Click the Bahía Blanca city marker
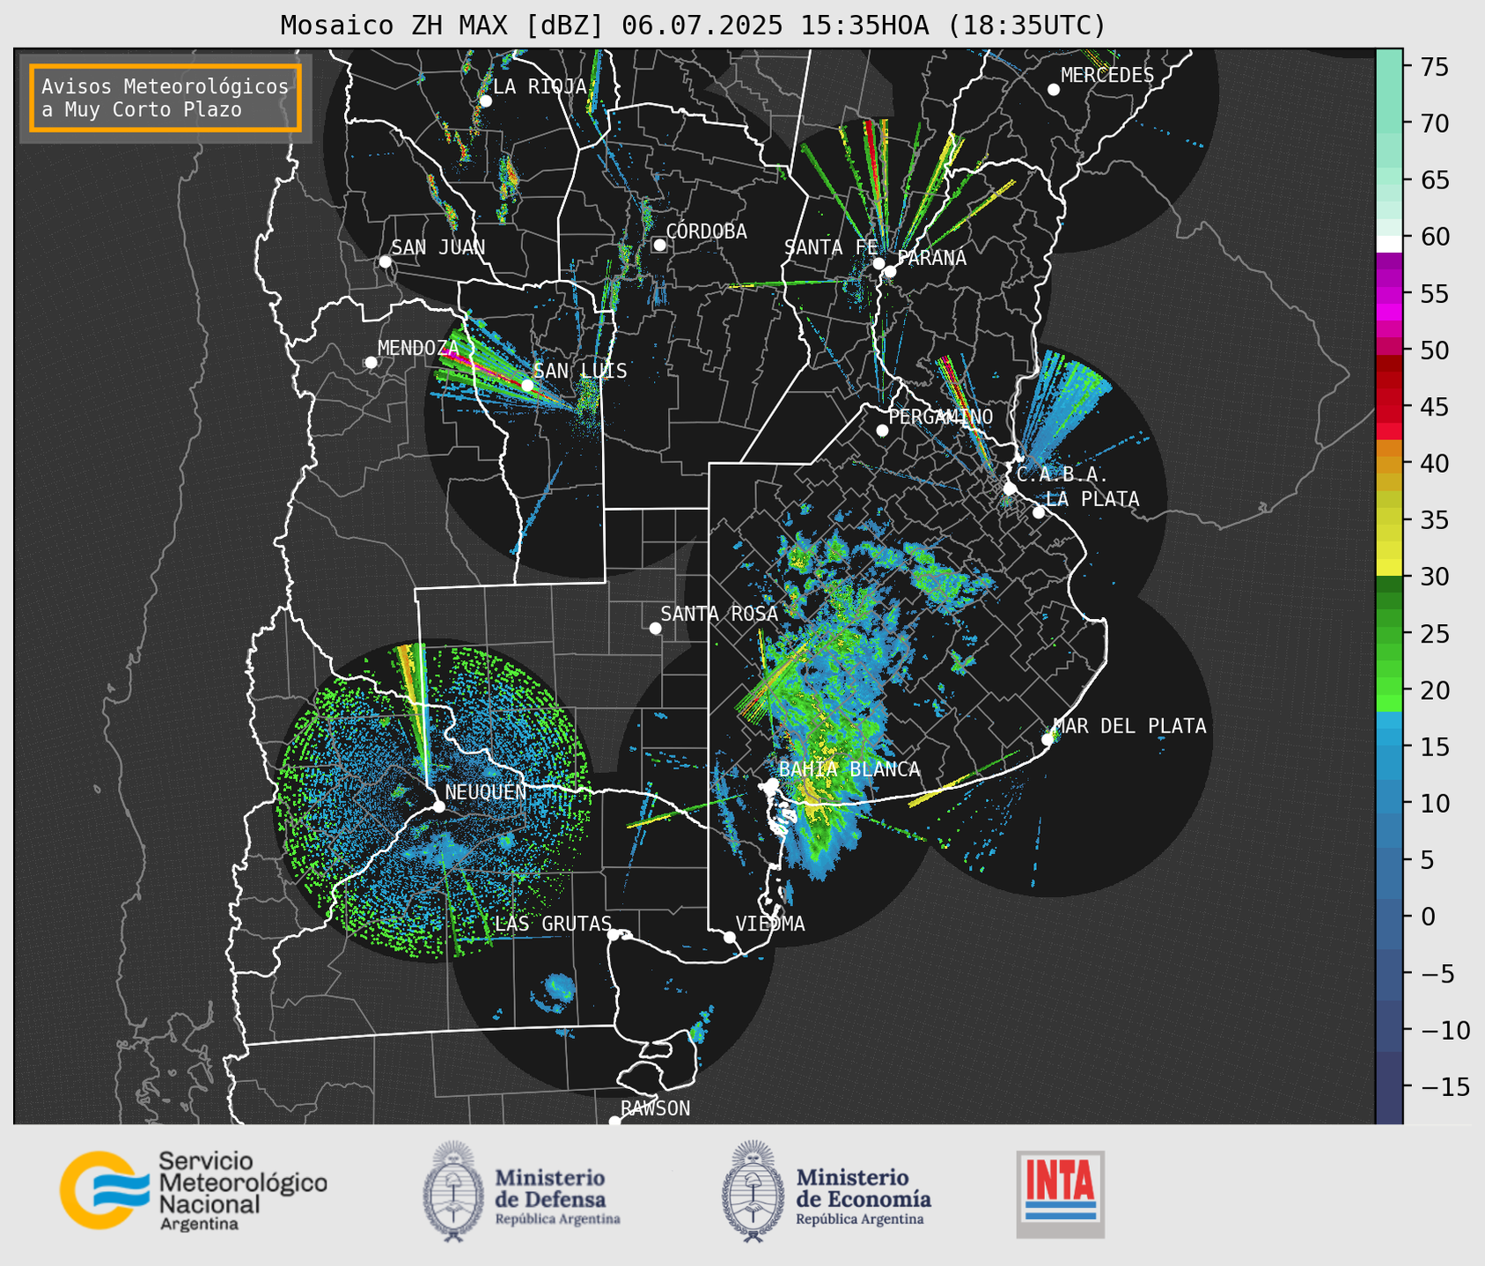 click(x=773, y=784)
